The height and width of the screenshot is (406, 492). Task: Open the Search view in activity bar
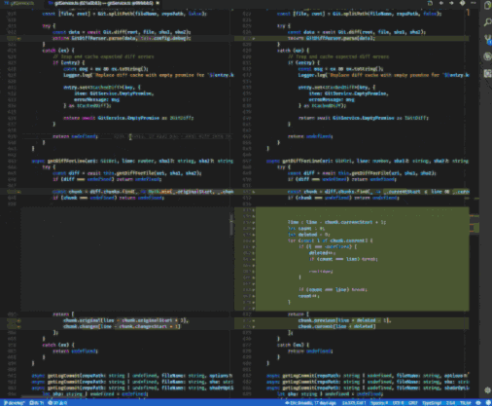point(487,22)
